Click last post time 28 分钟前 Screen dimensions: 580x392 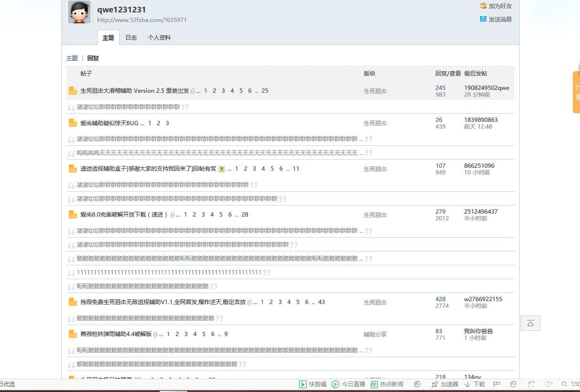(x=477, y=95)
